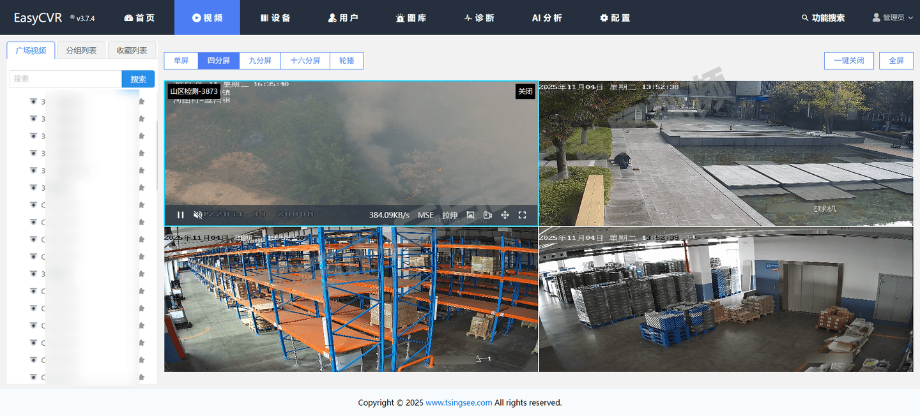The image size is (920, 416).
Task: Expand the active video pane with its fullscreen icon
Action: coord(522,215)
